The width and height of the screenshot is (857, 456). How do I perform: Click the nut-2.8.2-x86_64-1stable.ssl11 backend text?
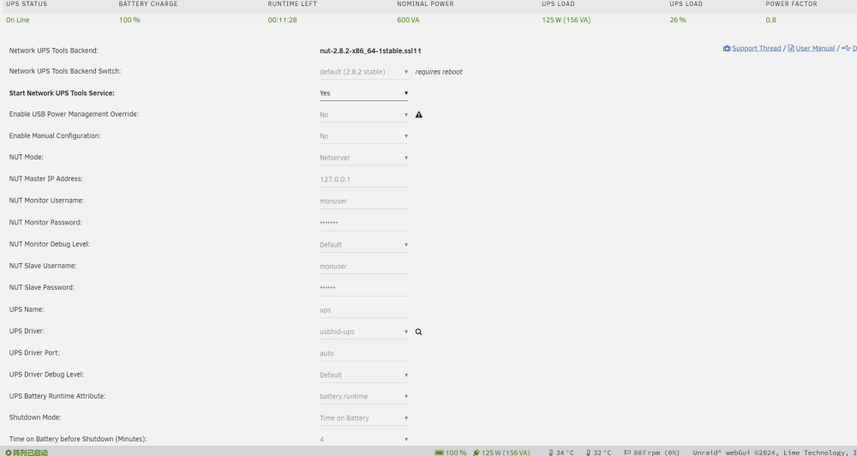click(370, 51)
